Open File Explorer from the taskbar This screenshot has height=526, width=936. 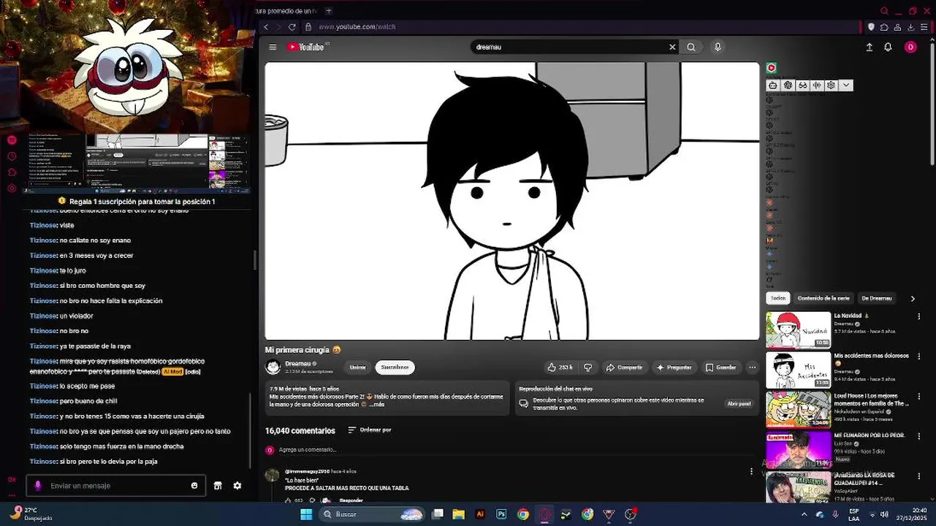[x=459, y=514]
